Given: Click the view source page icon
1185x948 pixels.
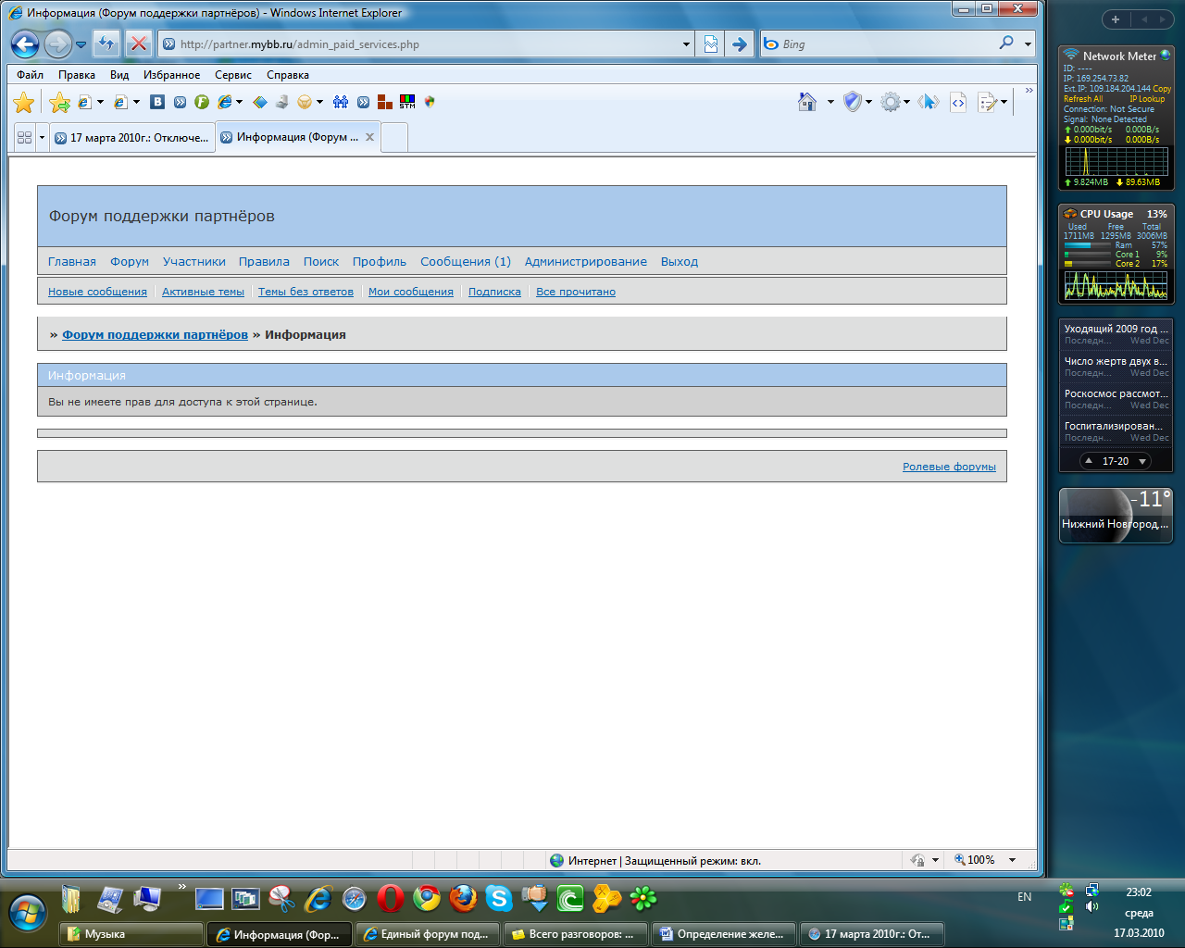Looking at the screenshot, I should [958, 102].
